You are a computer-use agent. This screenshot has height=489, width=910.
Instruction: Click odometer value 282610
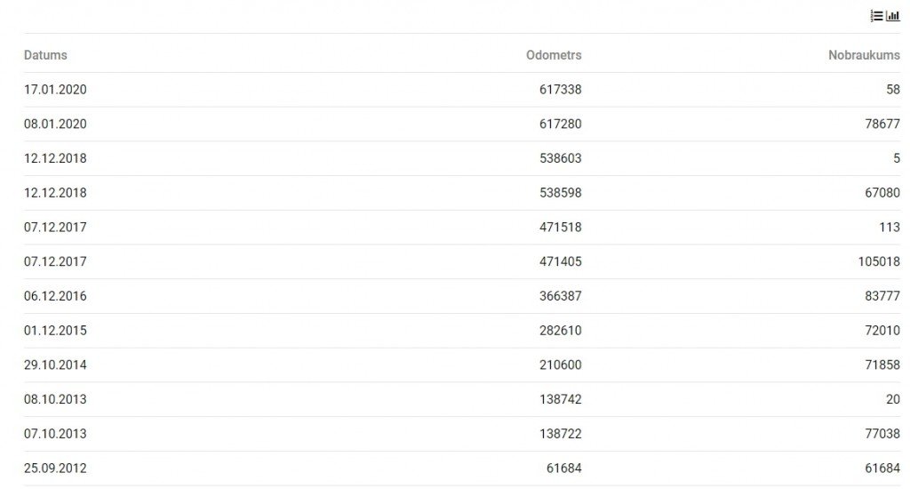click(x=561, y=331)
